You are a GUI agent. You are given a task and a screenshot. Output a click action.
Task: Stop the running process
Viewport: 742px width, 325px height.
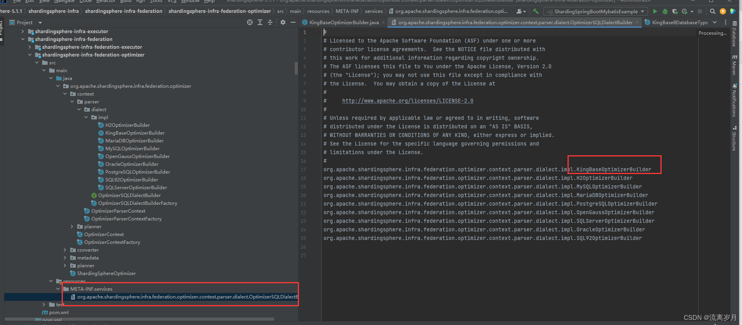point(700,11)
